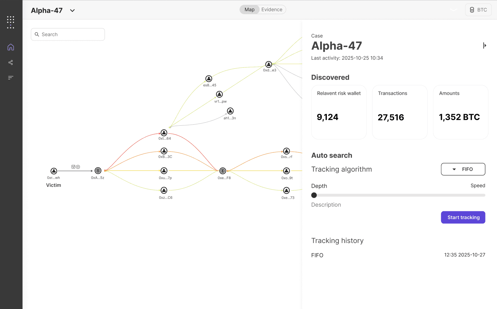
Task: Click the Depth–Speed slider handle
Action: [314, 195]
